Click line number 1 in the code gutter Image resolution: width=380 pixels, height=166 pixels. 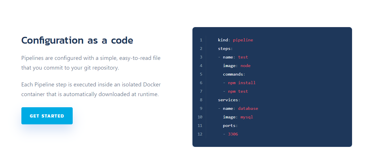point(201,40)
